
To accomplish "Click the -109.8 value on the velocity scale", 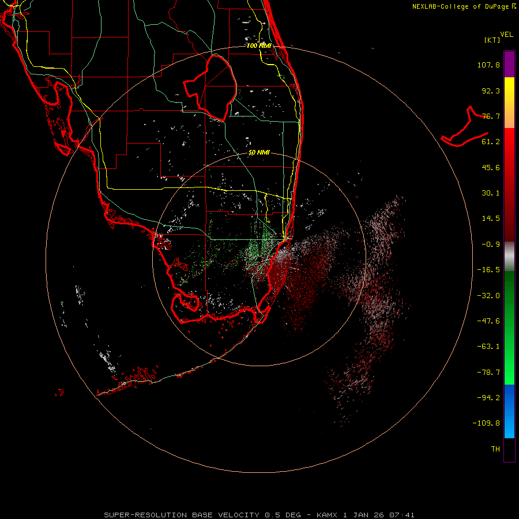I will tap(486, 423).
